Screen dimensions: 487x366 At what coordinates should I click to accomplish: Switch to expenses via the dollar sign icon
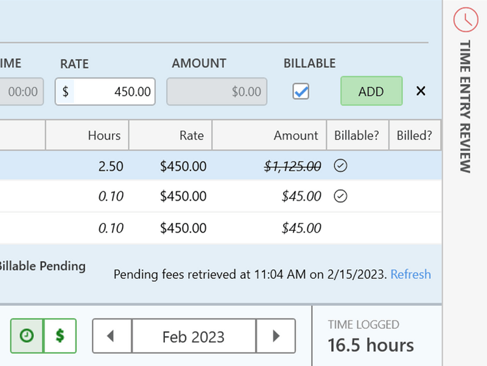pyautogui.click(x=58, y=336)
